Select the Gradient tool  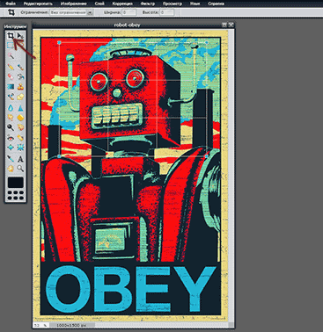11,87
